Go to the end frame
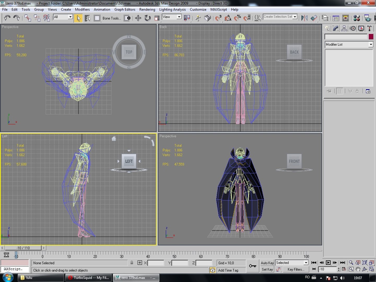The height and width of the screenshot is (282, 376). tap(343, 263)
